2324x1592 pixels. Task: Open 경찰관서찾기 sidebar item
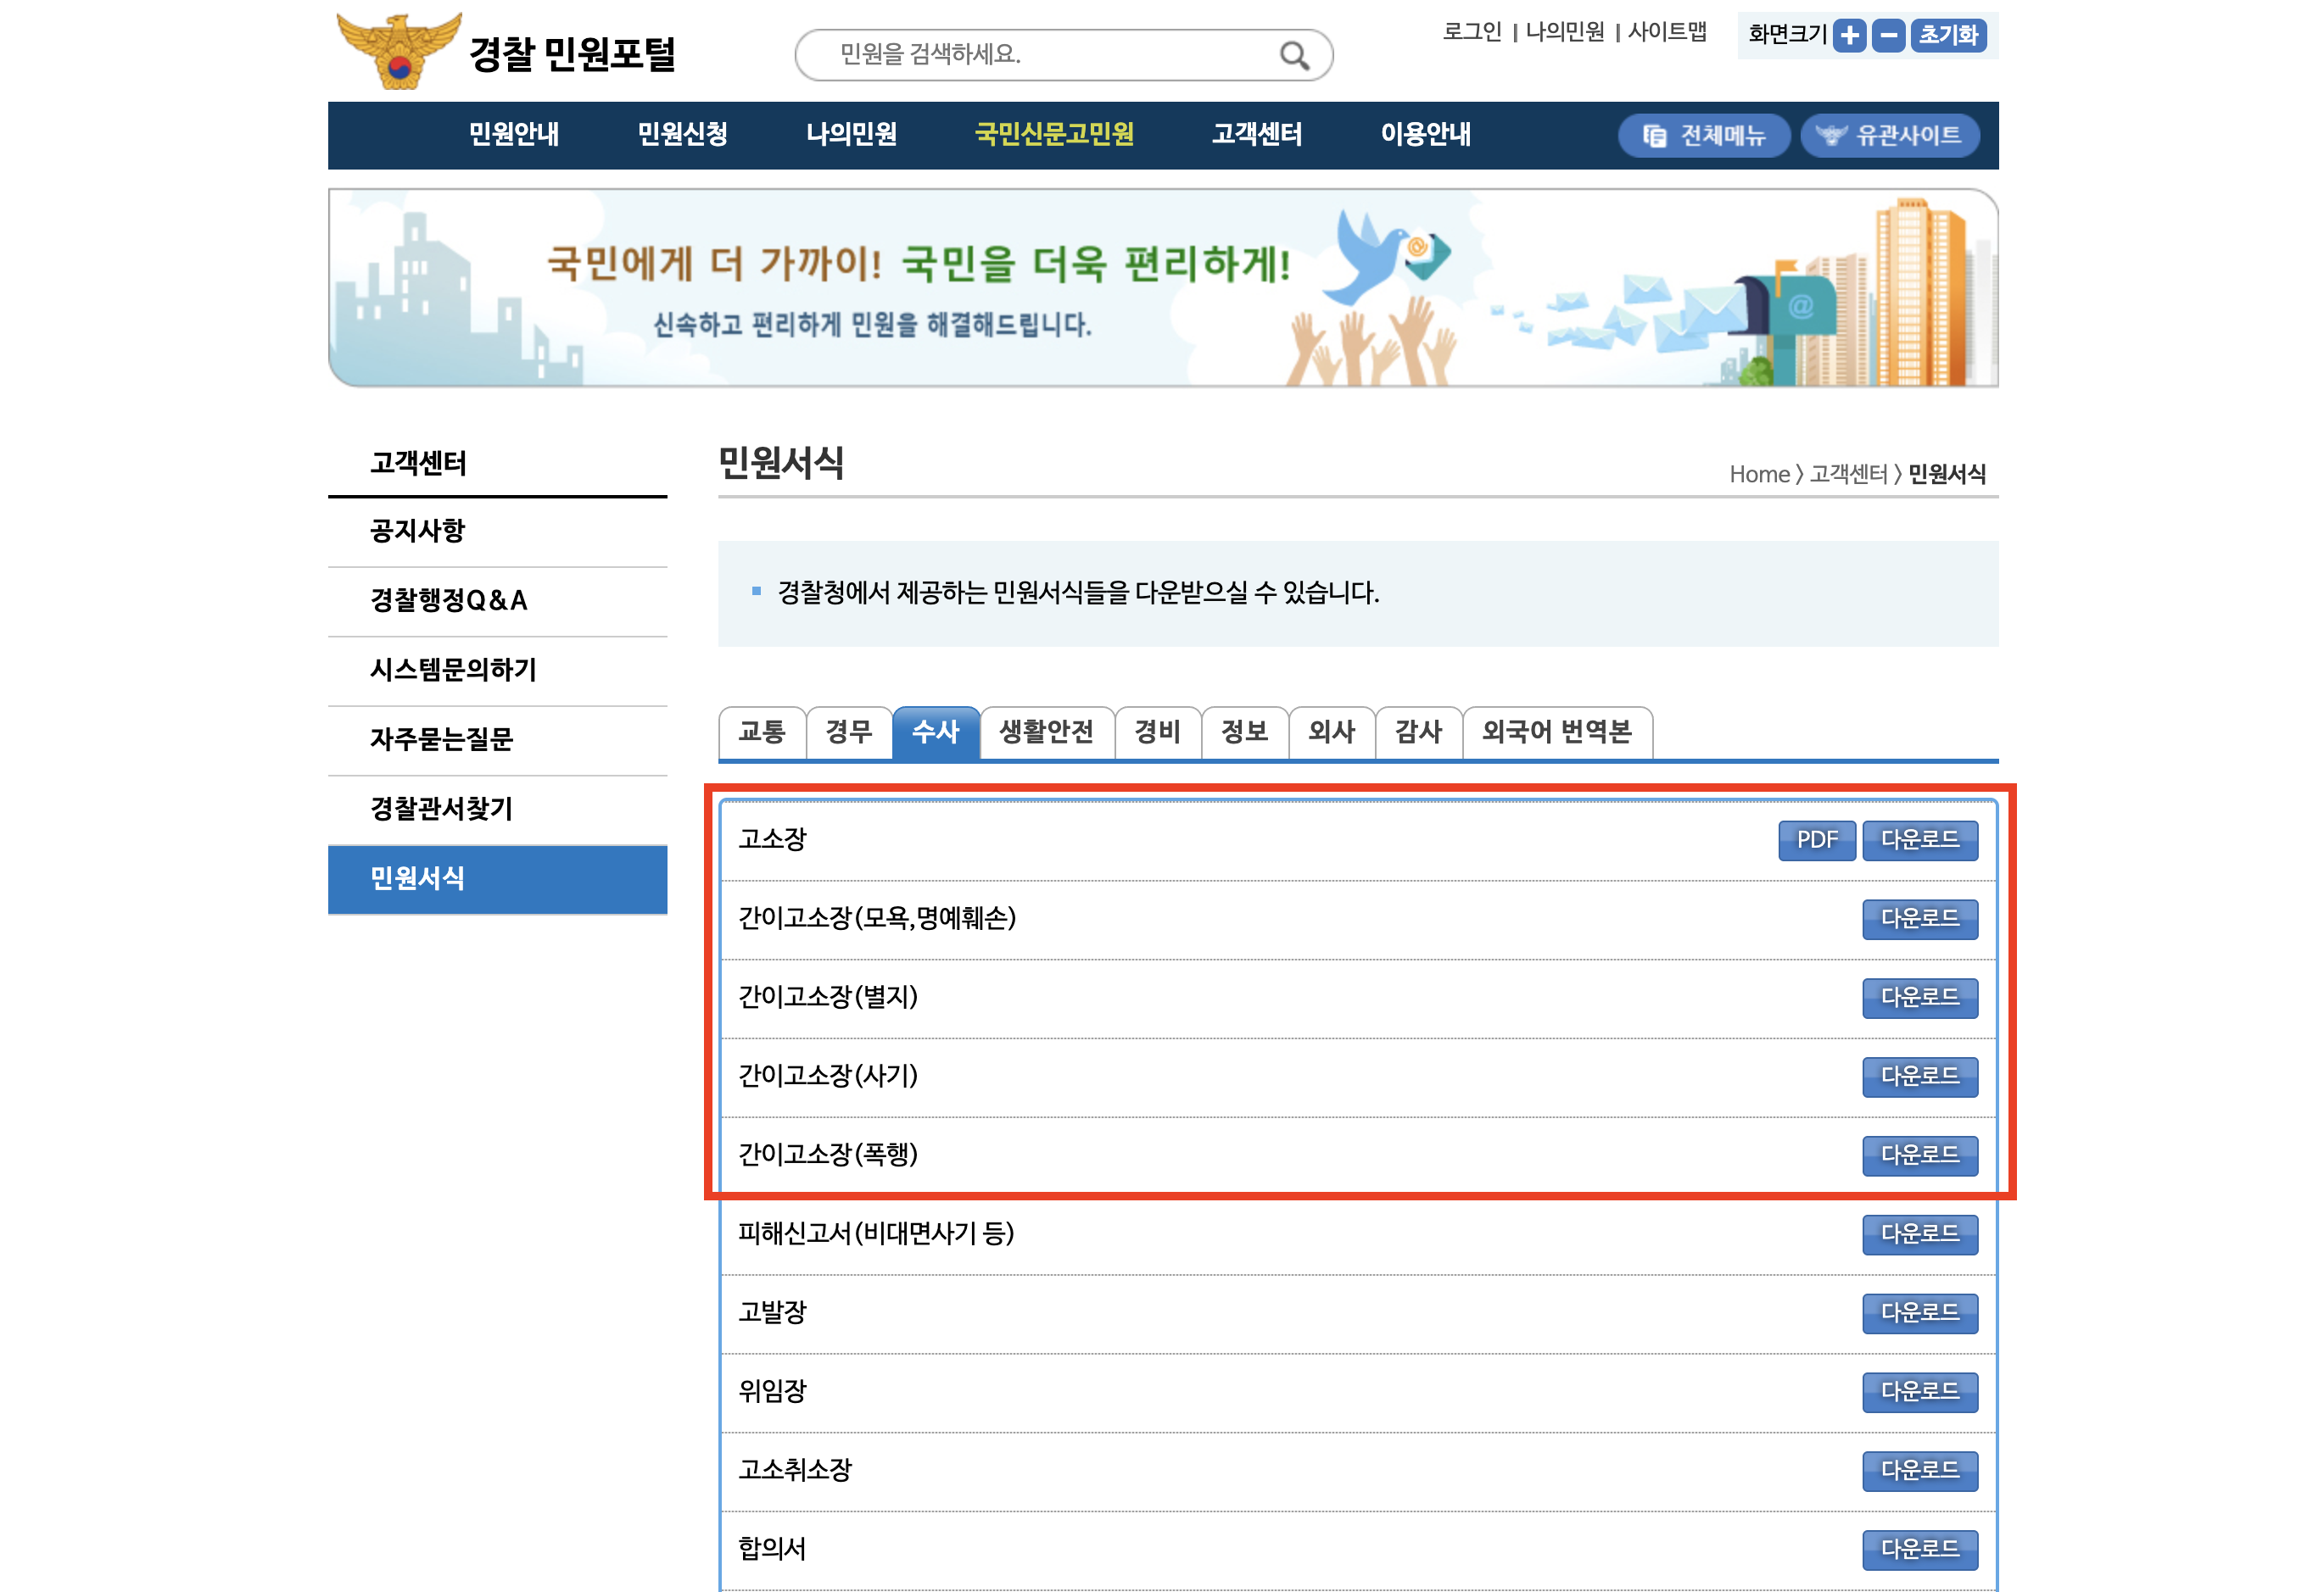click(x=441, y=809)
